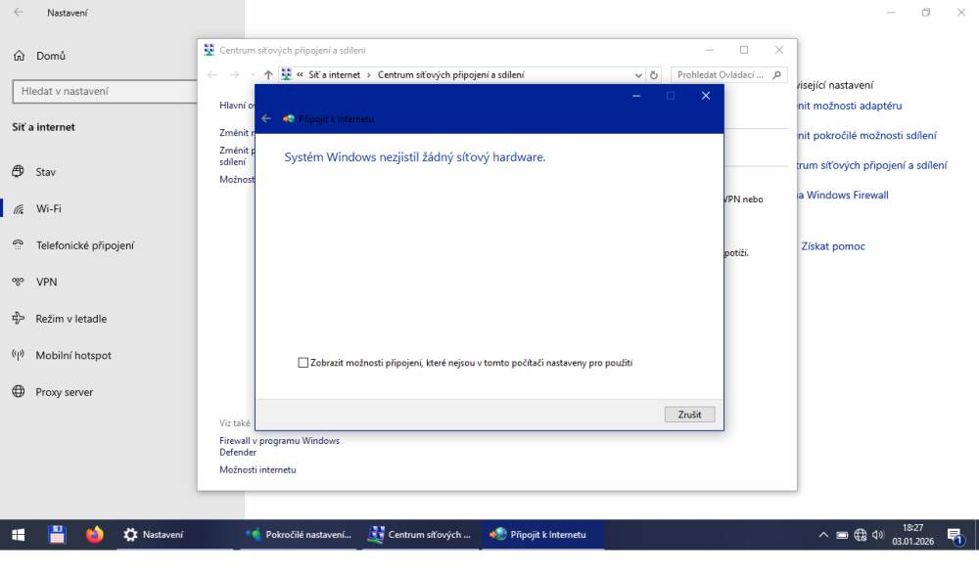This screenshot has height=573, width=979.
Task: Click the Síť a internet breadcrumb segment
Action: (x=334, y=75)
